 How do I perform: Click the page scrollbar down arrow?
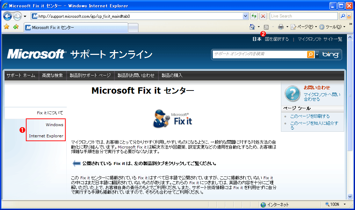point(350,196)
